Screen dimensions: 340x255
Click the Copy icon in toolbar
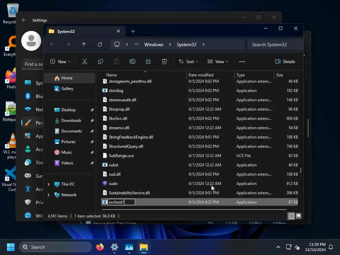tap(100, 61)
